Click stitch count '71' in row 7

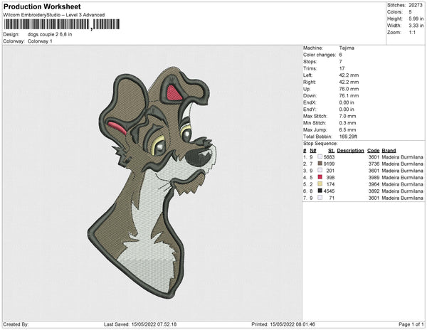tap(332, 198)
